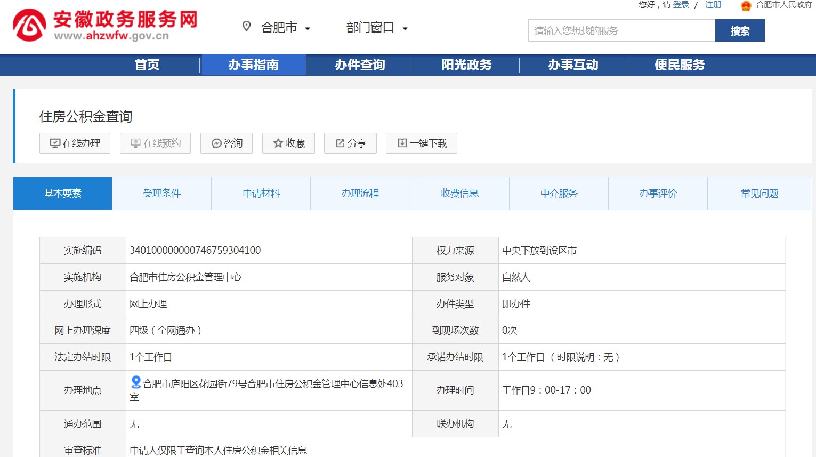Viewport: 816px width, 457px height.
Task: Follow the 登录 link
Action: [681, 5]
